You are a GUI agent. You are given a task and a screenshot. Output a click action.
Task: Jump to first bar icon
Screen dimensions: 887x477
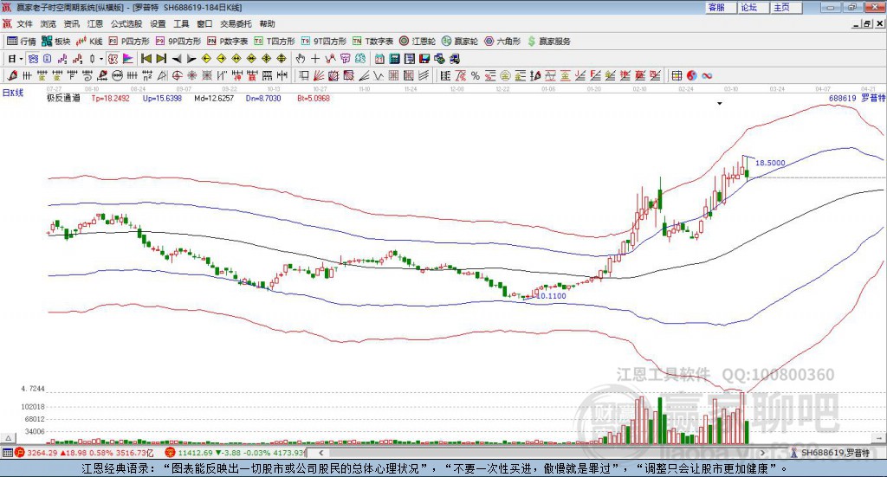[146, 59]
